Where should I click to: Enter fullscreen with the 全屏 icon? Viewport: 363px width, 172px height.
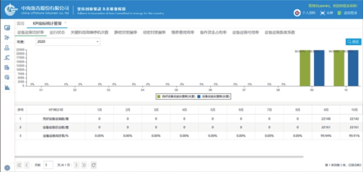(322, 13)
